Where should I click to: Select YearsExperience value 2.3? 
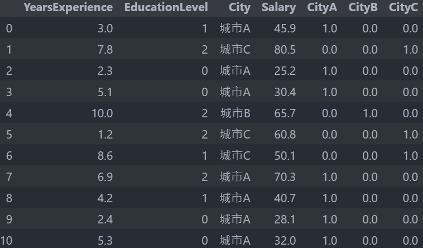click(105, 71)
